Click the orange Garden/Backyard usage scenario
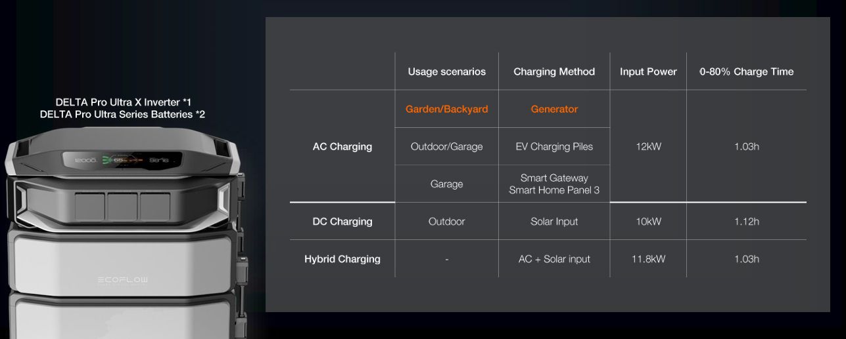This screenshot has width=846, height=339. click(446, 109)
